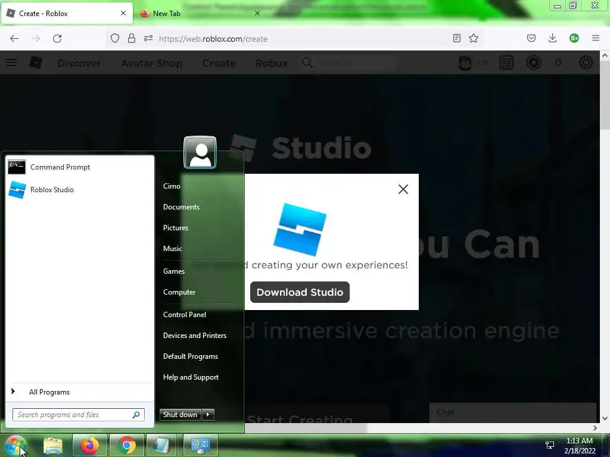610x457 pixels.
Task: Open the notepad taskbar icon
Action: tap(161, 445)
